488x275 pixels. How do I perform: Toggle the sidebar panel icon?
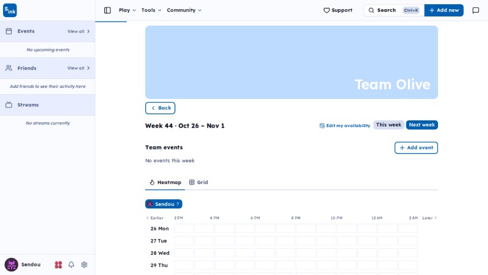(x=107, y=10)
